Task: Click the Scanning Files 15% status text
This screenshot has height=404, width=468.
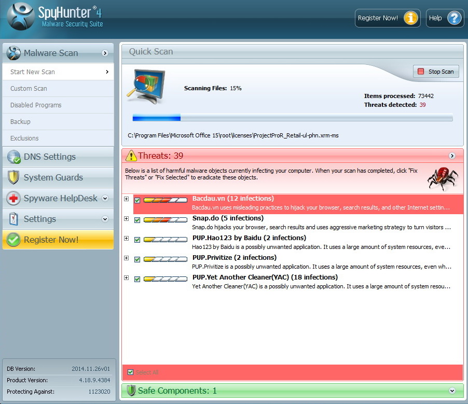Action: coord(213,88)
